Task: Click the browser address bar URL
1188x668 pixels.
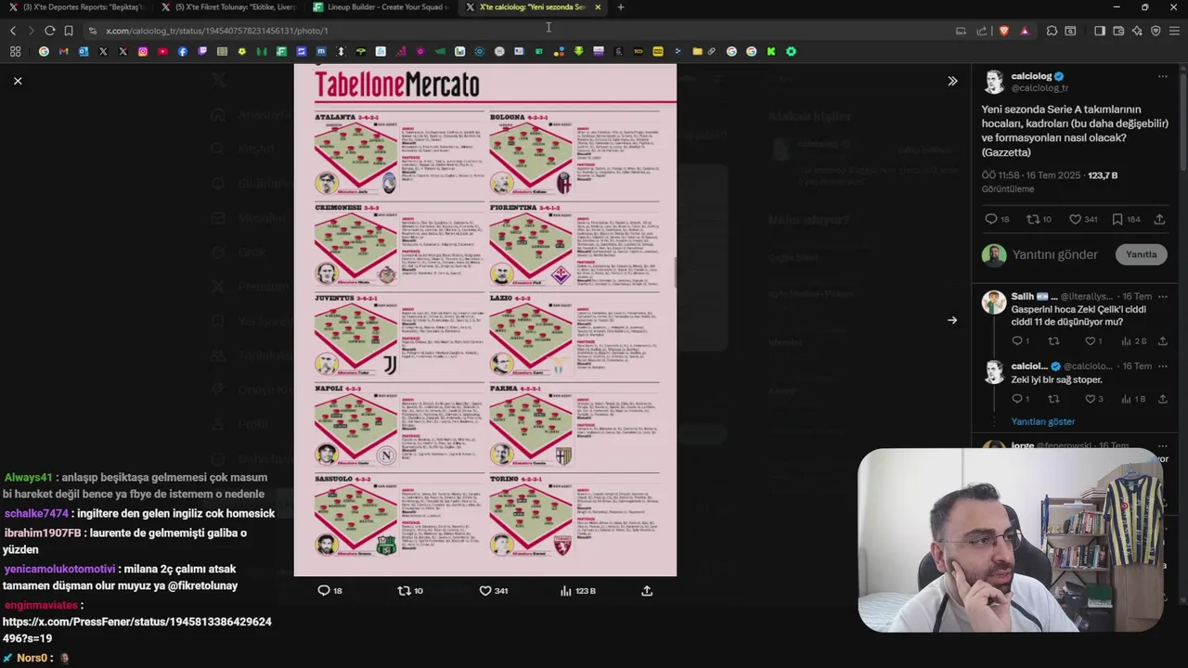Action: (x=216, y=31)
